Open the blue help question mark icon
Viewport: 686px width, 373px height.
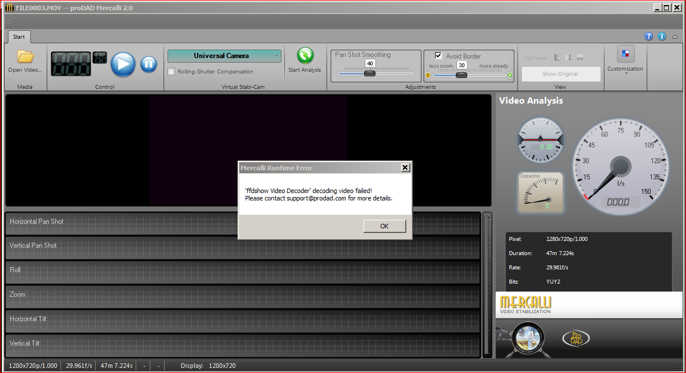[x=648, y=36]
